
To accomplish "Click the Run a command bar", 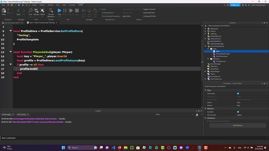I will click(134, 138).
